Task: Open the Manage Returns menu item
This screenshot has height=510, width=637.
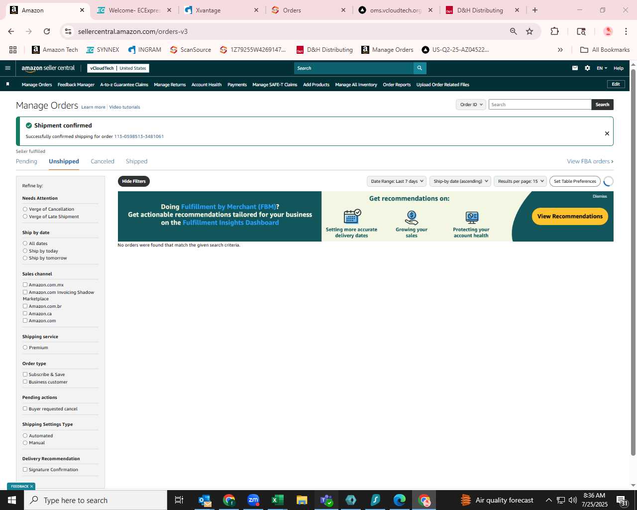Action: [170, 85]
